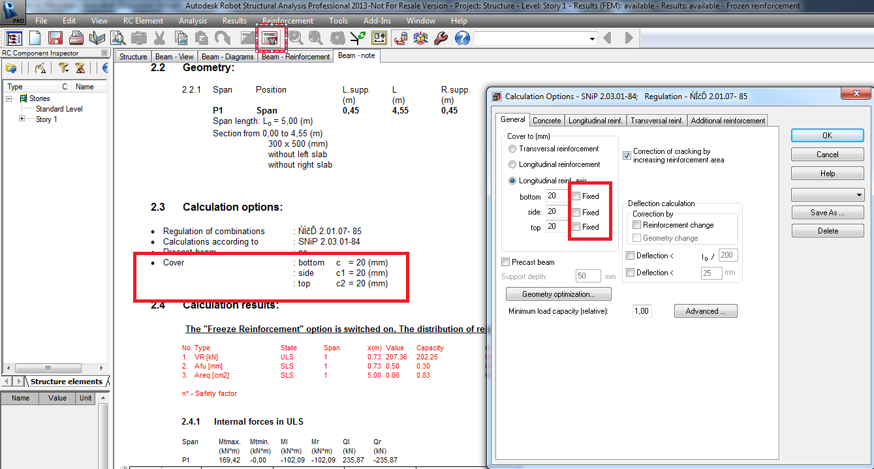Click the Zoom out magnifier icon

coord(316,38)
